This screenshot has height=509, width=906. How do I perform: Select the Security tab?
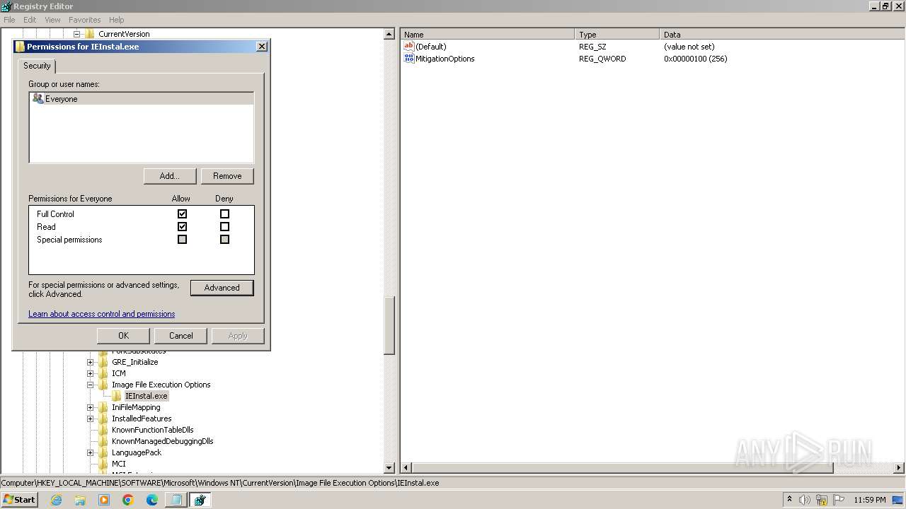pos(37,66)
